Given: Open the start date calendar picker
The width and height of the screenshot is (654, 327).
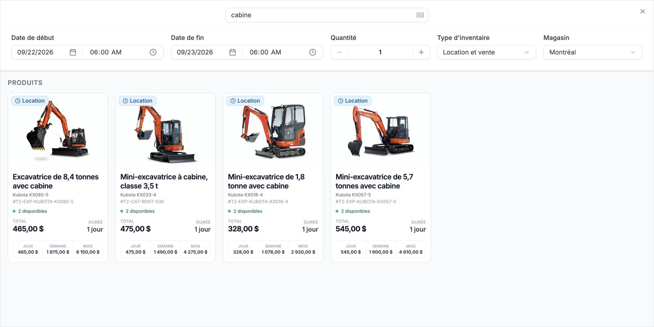Looking at the screenshot, I should [73, 52].
